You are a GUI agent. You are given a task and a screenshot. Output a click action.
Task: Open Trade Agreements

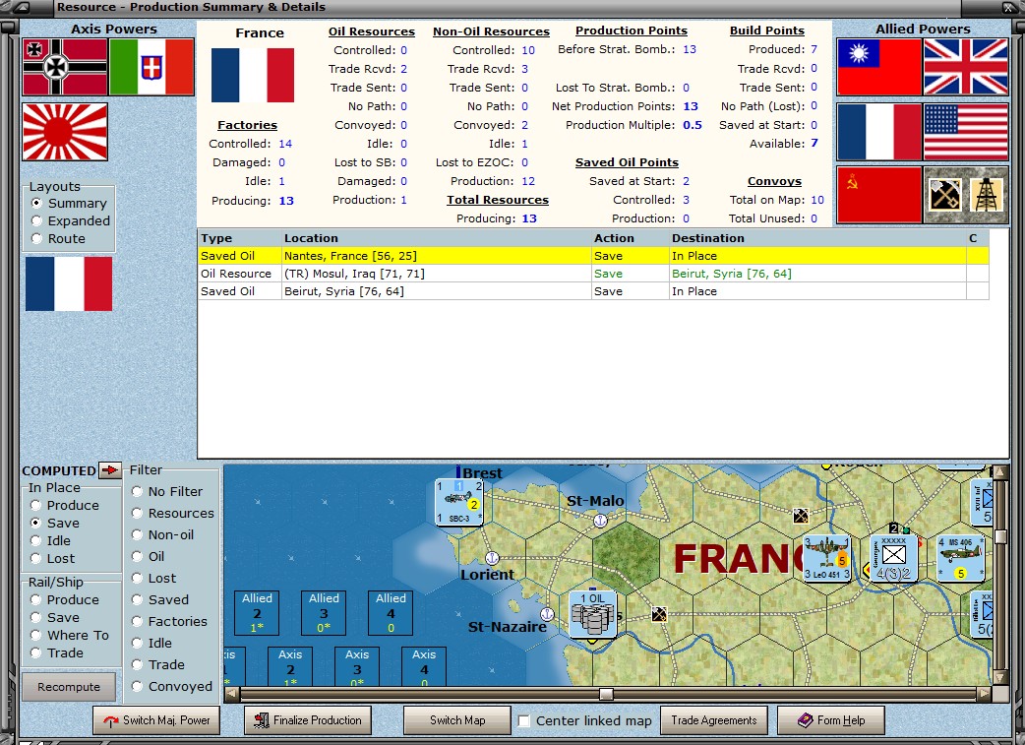pos(714,720)
